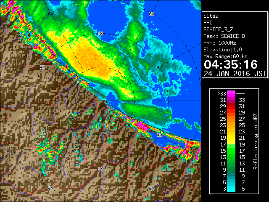Pick the bright magenta >33 dBZ swatch
The image size is (269, 202).
231,94
